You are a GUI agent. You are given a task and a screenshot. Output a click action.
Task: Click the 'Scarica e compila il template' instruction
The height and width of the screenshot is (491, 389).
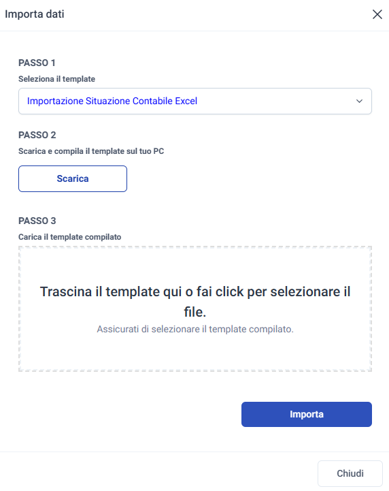click(x=91, y=151)
